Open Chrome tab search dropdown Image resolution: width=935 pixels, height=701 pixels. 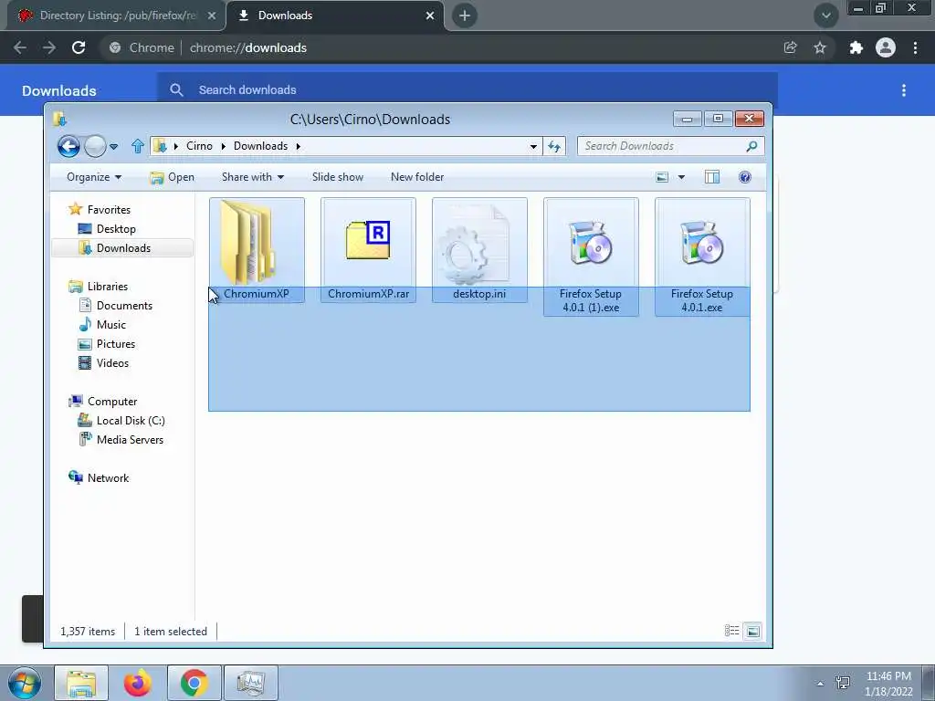tap(825, 16)
